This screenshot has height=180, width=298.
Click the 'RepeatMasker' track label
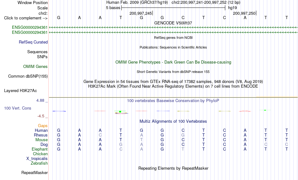click(x=35, y=173)
